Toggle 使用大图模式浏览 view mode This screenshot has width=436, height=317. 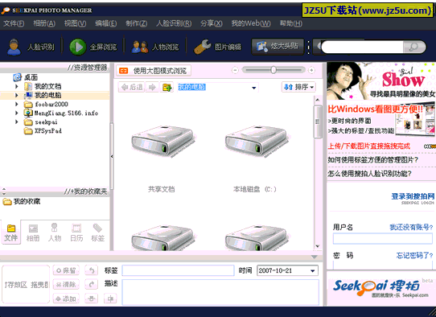point(154,71)
